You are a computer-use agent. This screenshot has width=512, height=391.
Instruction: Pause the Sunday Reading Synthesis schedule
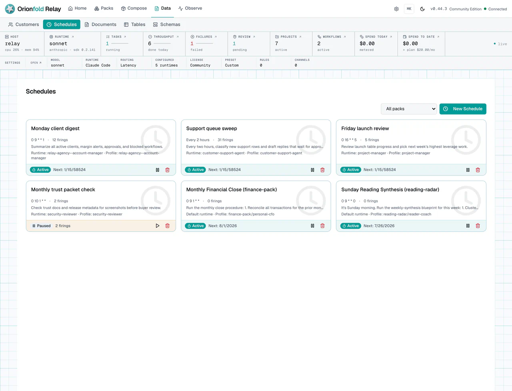click(468, 226)
